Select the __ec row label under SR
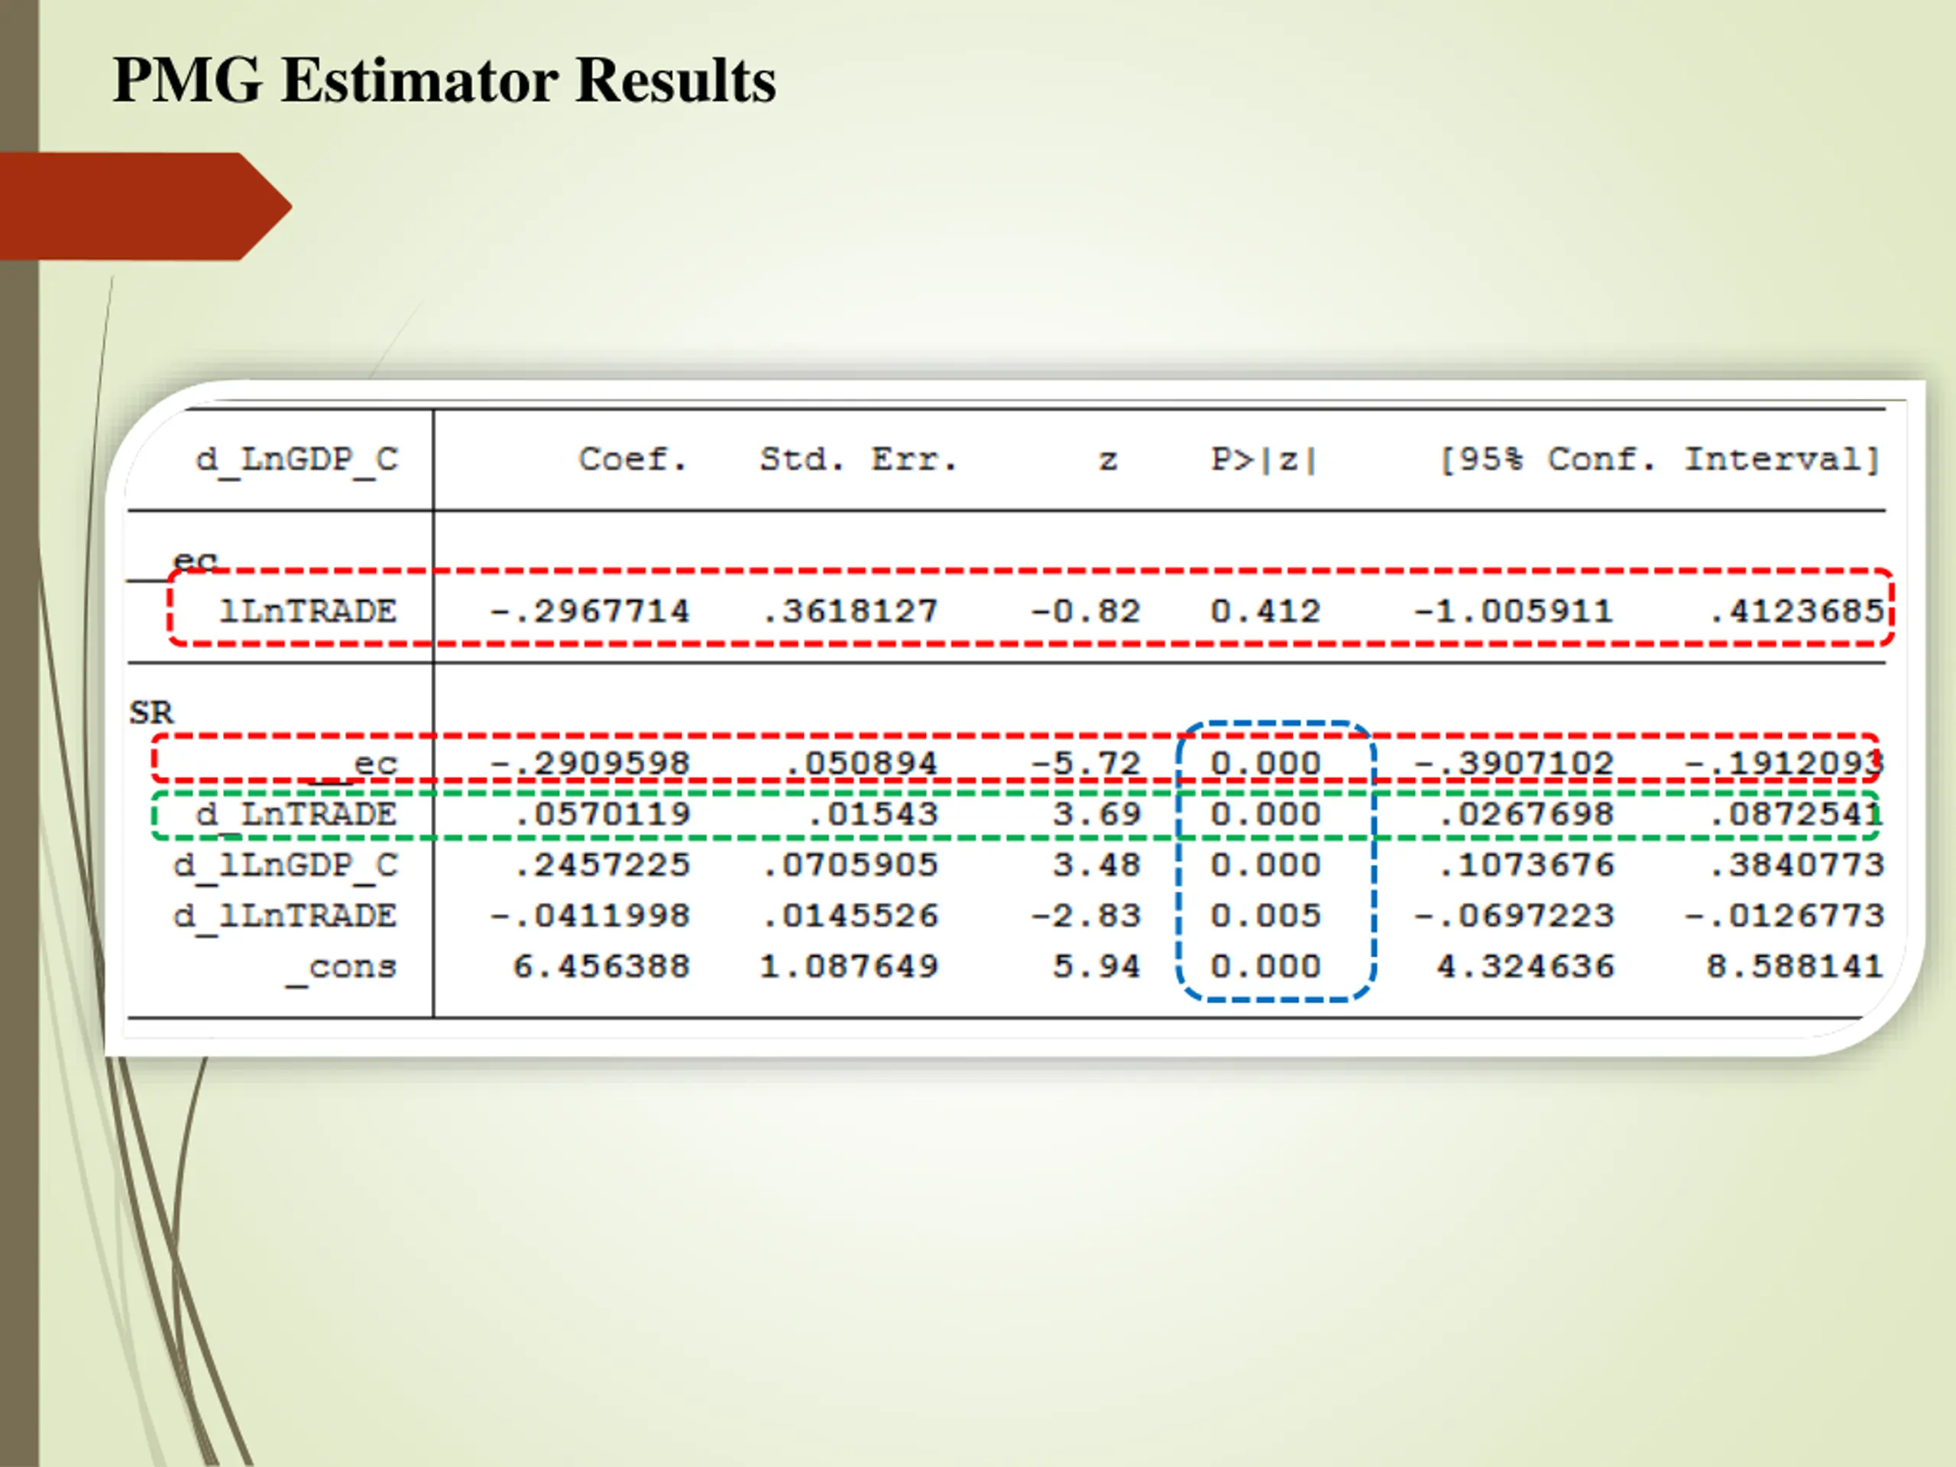This screenshot has height=1467, width=1956. [x=354, y=766]
